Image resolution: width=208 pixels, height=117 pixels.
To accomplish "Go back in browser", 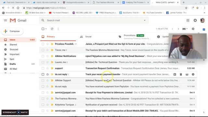I will pyautogui.click(x=3, y=8).
